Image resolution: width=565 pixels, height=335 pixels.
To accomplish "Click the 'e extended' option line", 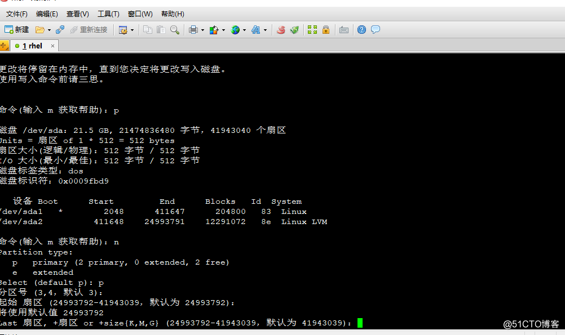I will [42, 273].
